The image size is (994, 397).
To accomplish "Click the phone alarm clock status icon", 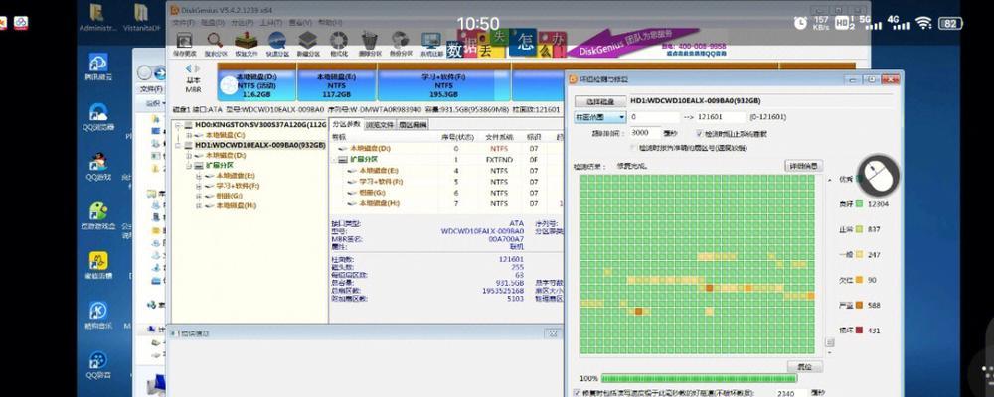I will pos(800,23).
